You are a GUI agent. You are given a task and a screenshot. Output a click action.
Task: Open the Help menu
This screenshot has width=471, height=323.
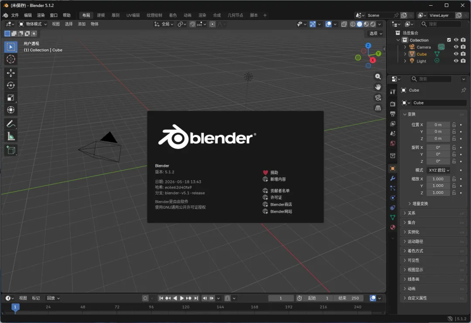click(67, 15)
